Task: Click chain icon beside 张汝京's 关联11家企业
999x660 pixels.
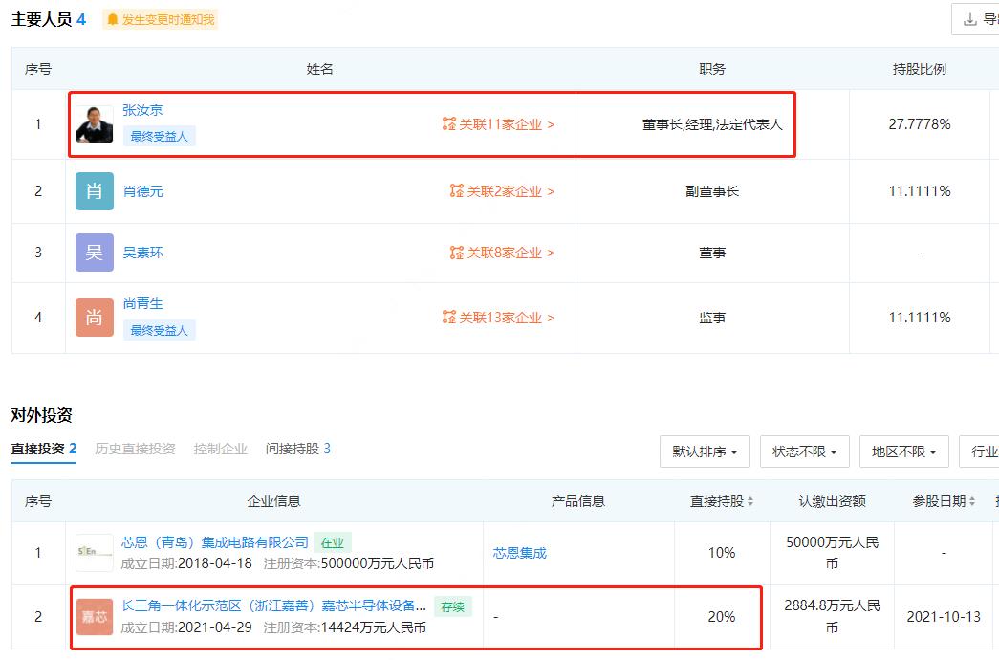Action: coord(449,124)
